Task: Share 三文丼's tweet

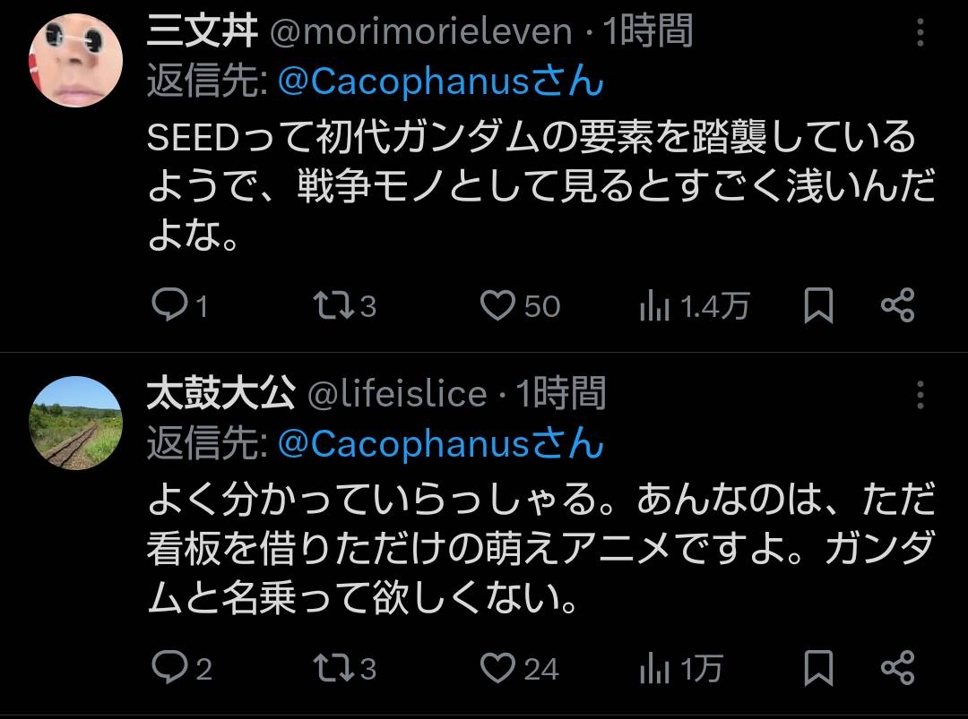Action: point(897,307)
